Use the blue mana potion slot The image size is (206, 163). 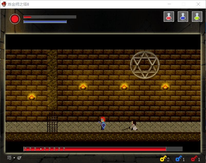pos(183,16)
